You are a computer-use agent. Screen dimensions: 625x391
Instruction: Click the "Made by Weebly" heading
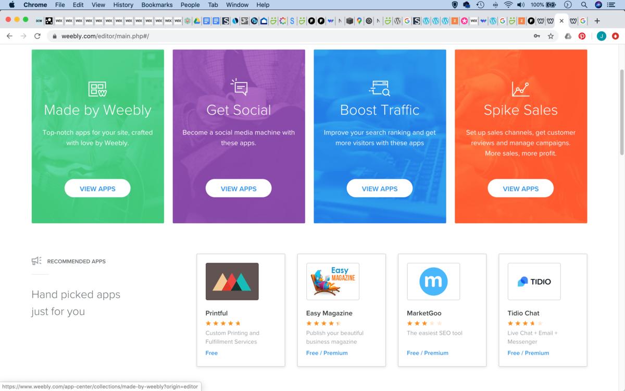(97, 110)
